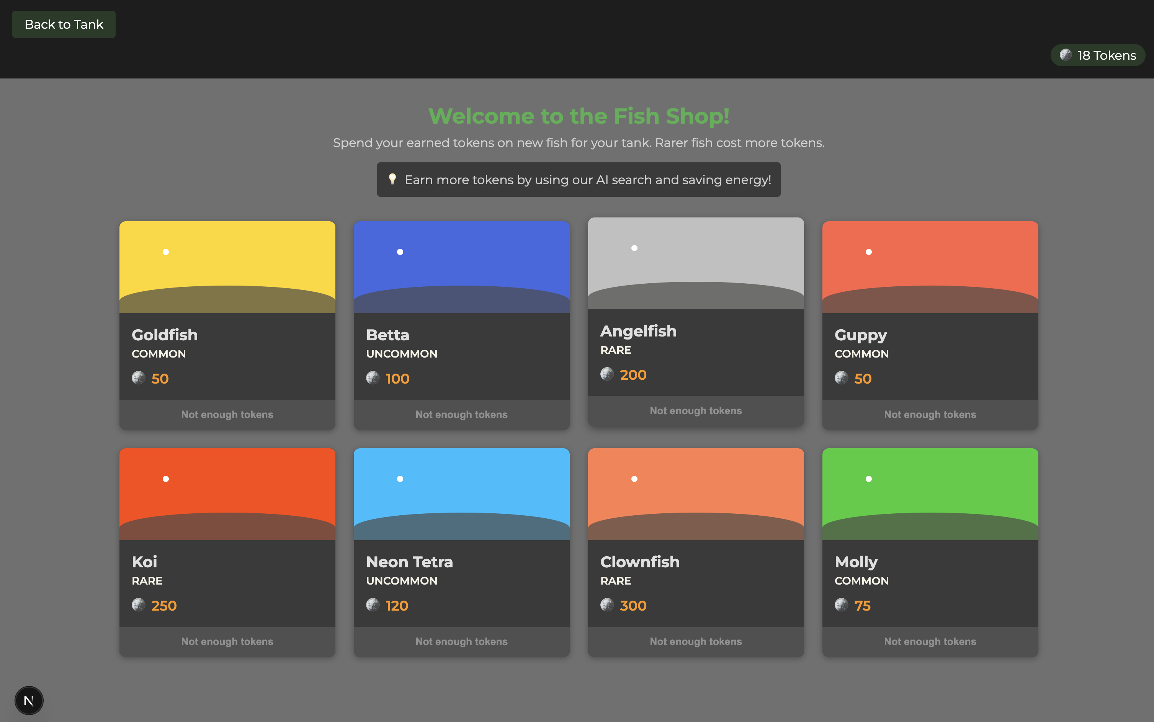Select the gray Angelfish card image
This screenshot has width=1154, height=722.
click(x=696, y=263)
